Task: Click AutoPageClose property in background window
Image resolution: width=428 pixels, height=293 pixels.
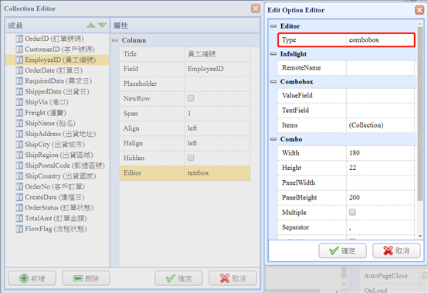Action: [x=386, y=276]
